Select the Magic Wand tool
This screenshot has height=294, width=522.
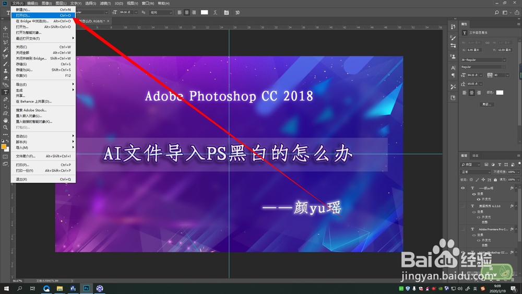pyautogui.click(x=5, y=49)
